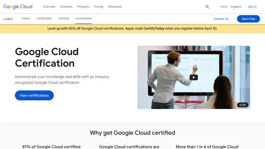Viewport: 265px width, 149px height.
Task: Open the search magnifier icon
Action: coord(207,7)
